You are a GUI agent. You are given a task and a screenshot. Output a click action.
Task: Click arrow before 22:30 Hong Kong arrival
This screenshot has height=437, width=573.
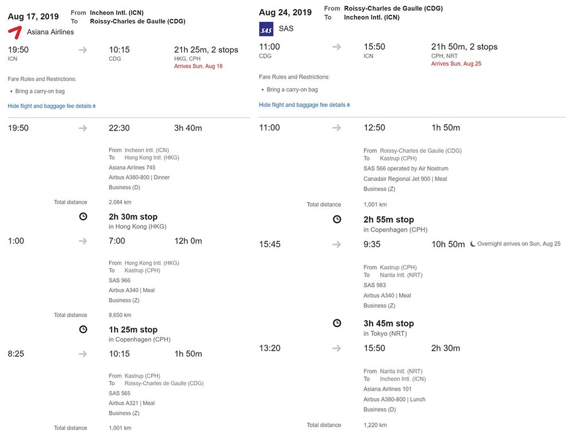click(83, 128)
